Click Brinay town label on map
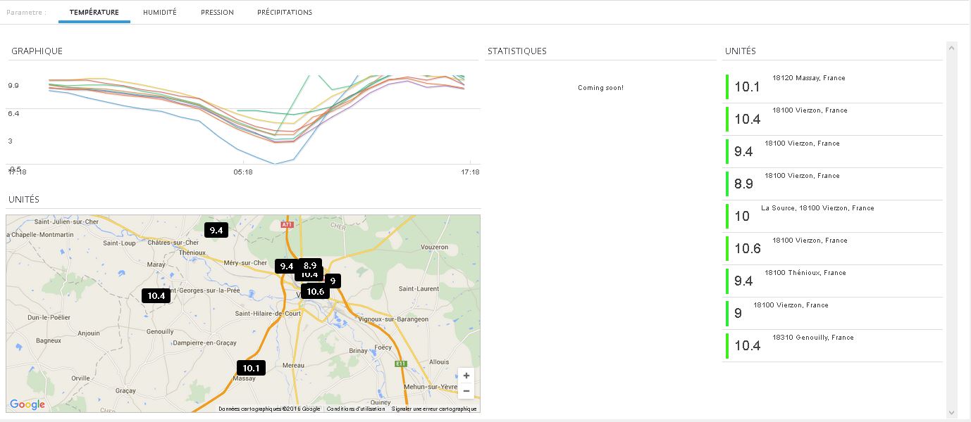Image resolution: width=971 pixels, height=422 pixels. 359,350
